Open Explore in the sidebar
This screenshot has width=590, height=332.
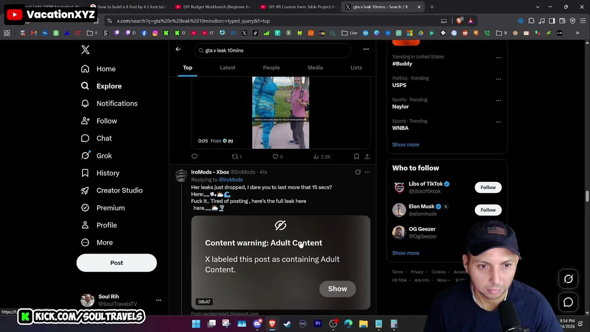pyautogui.click(x=101, y=86)
